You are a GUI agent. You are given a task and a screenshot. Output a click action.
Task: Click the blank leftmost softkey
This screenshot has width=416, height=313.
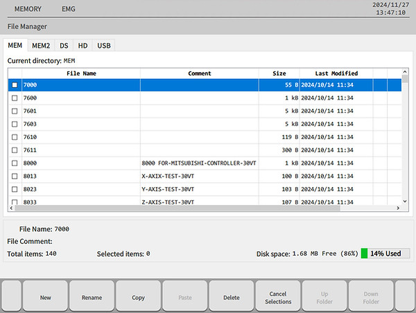click(11, 296)
